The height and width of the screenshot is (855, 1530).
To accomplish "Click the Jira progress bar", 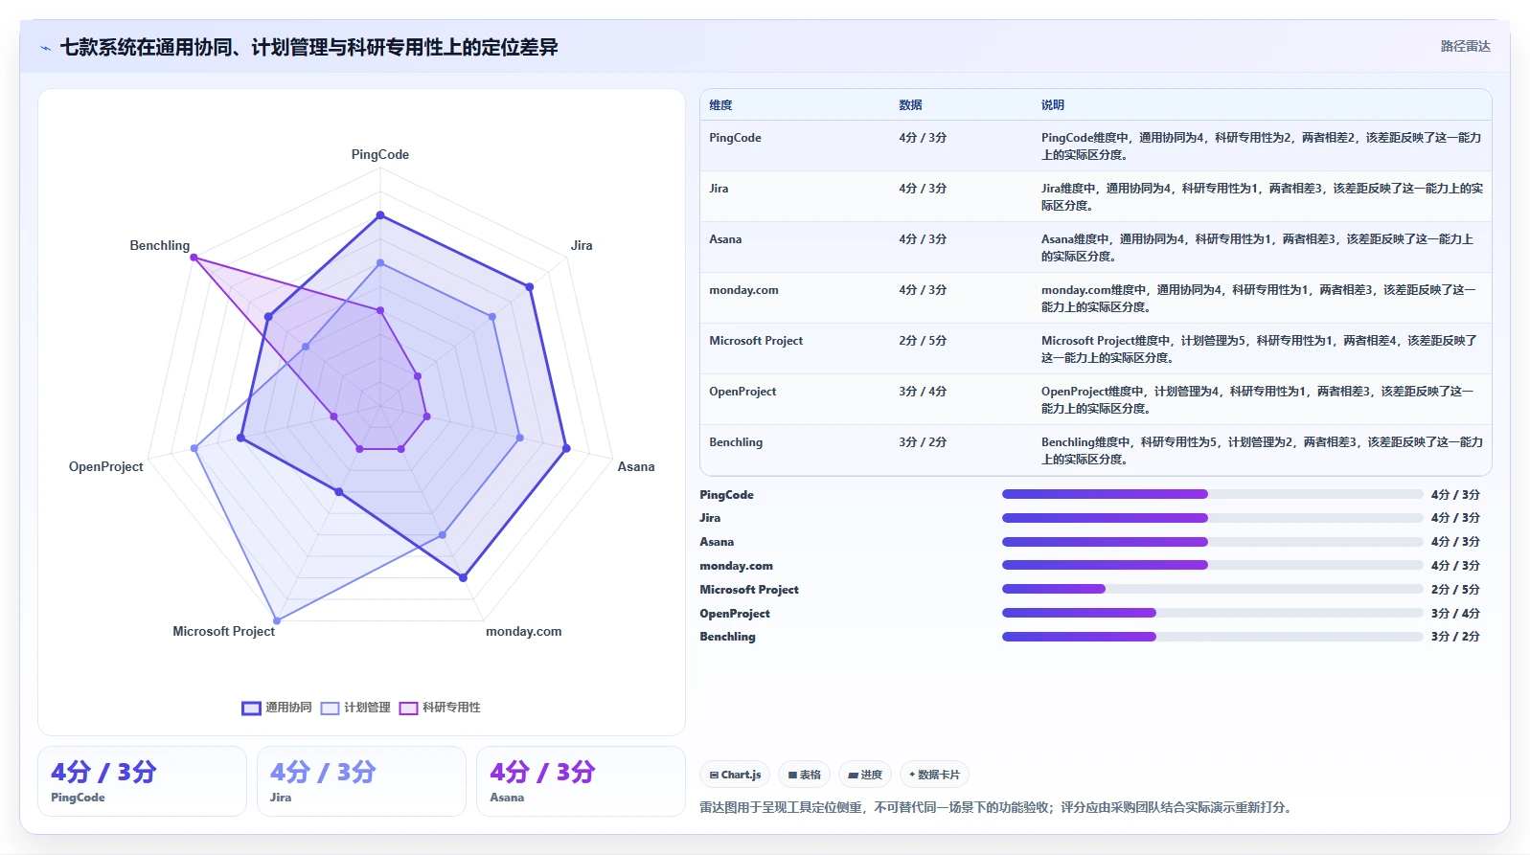I will click(1212, 518).
